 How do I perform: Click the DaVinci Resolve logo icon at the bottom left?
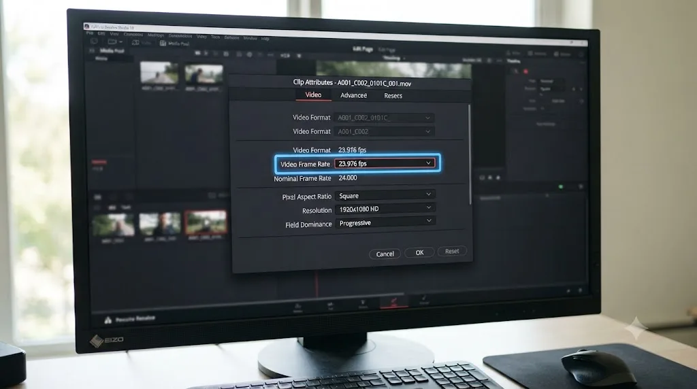coord(108,320)
